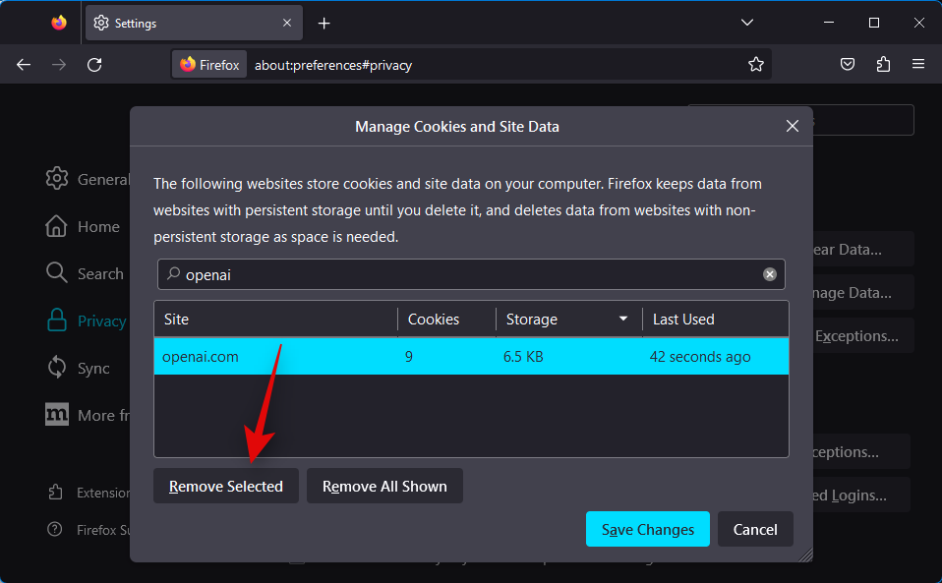
Task: Open new tab with plus icon
Action: (x=324, y=23)
